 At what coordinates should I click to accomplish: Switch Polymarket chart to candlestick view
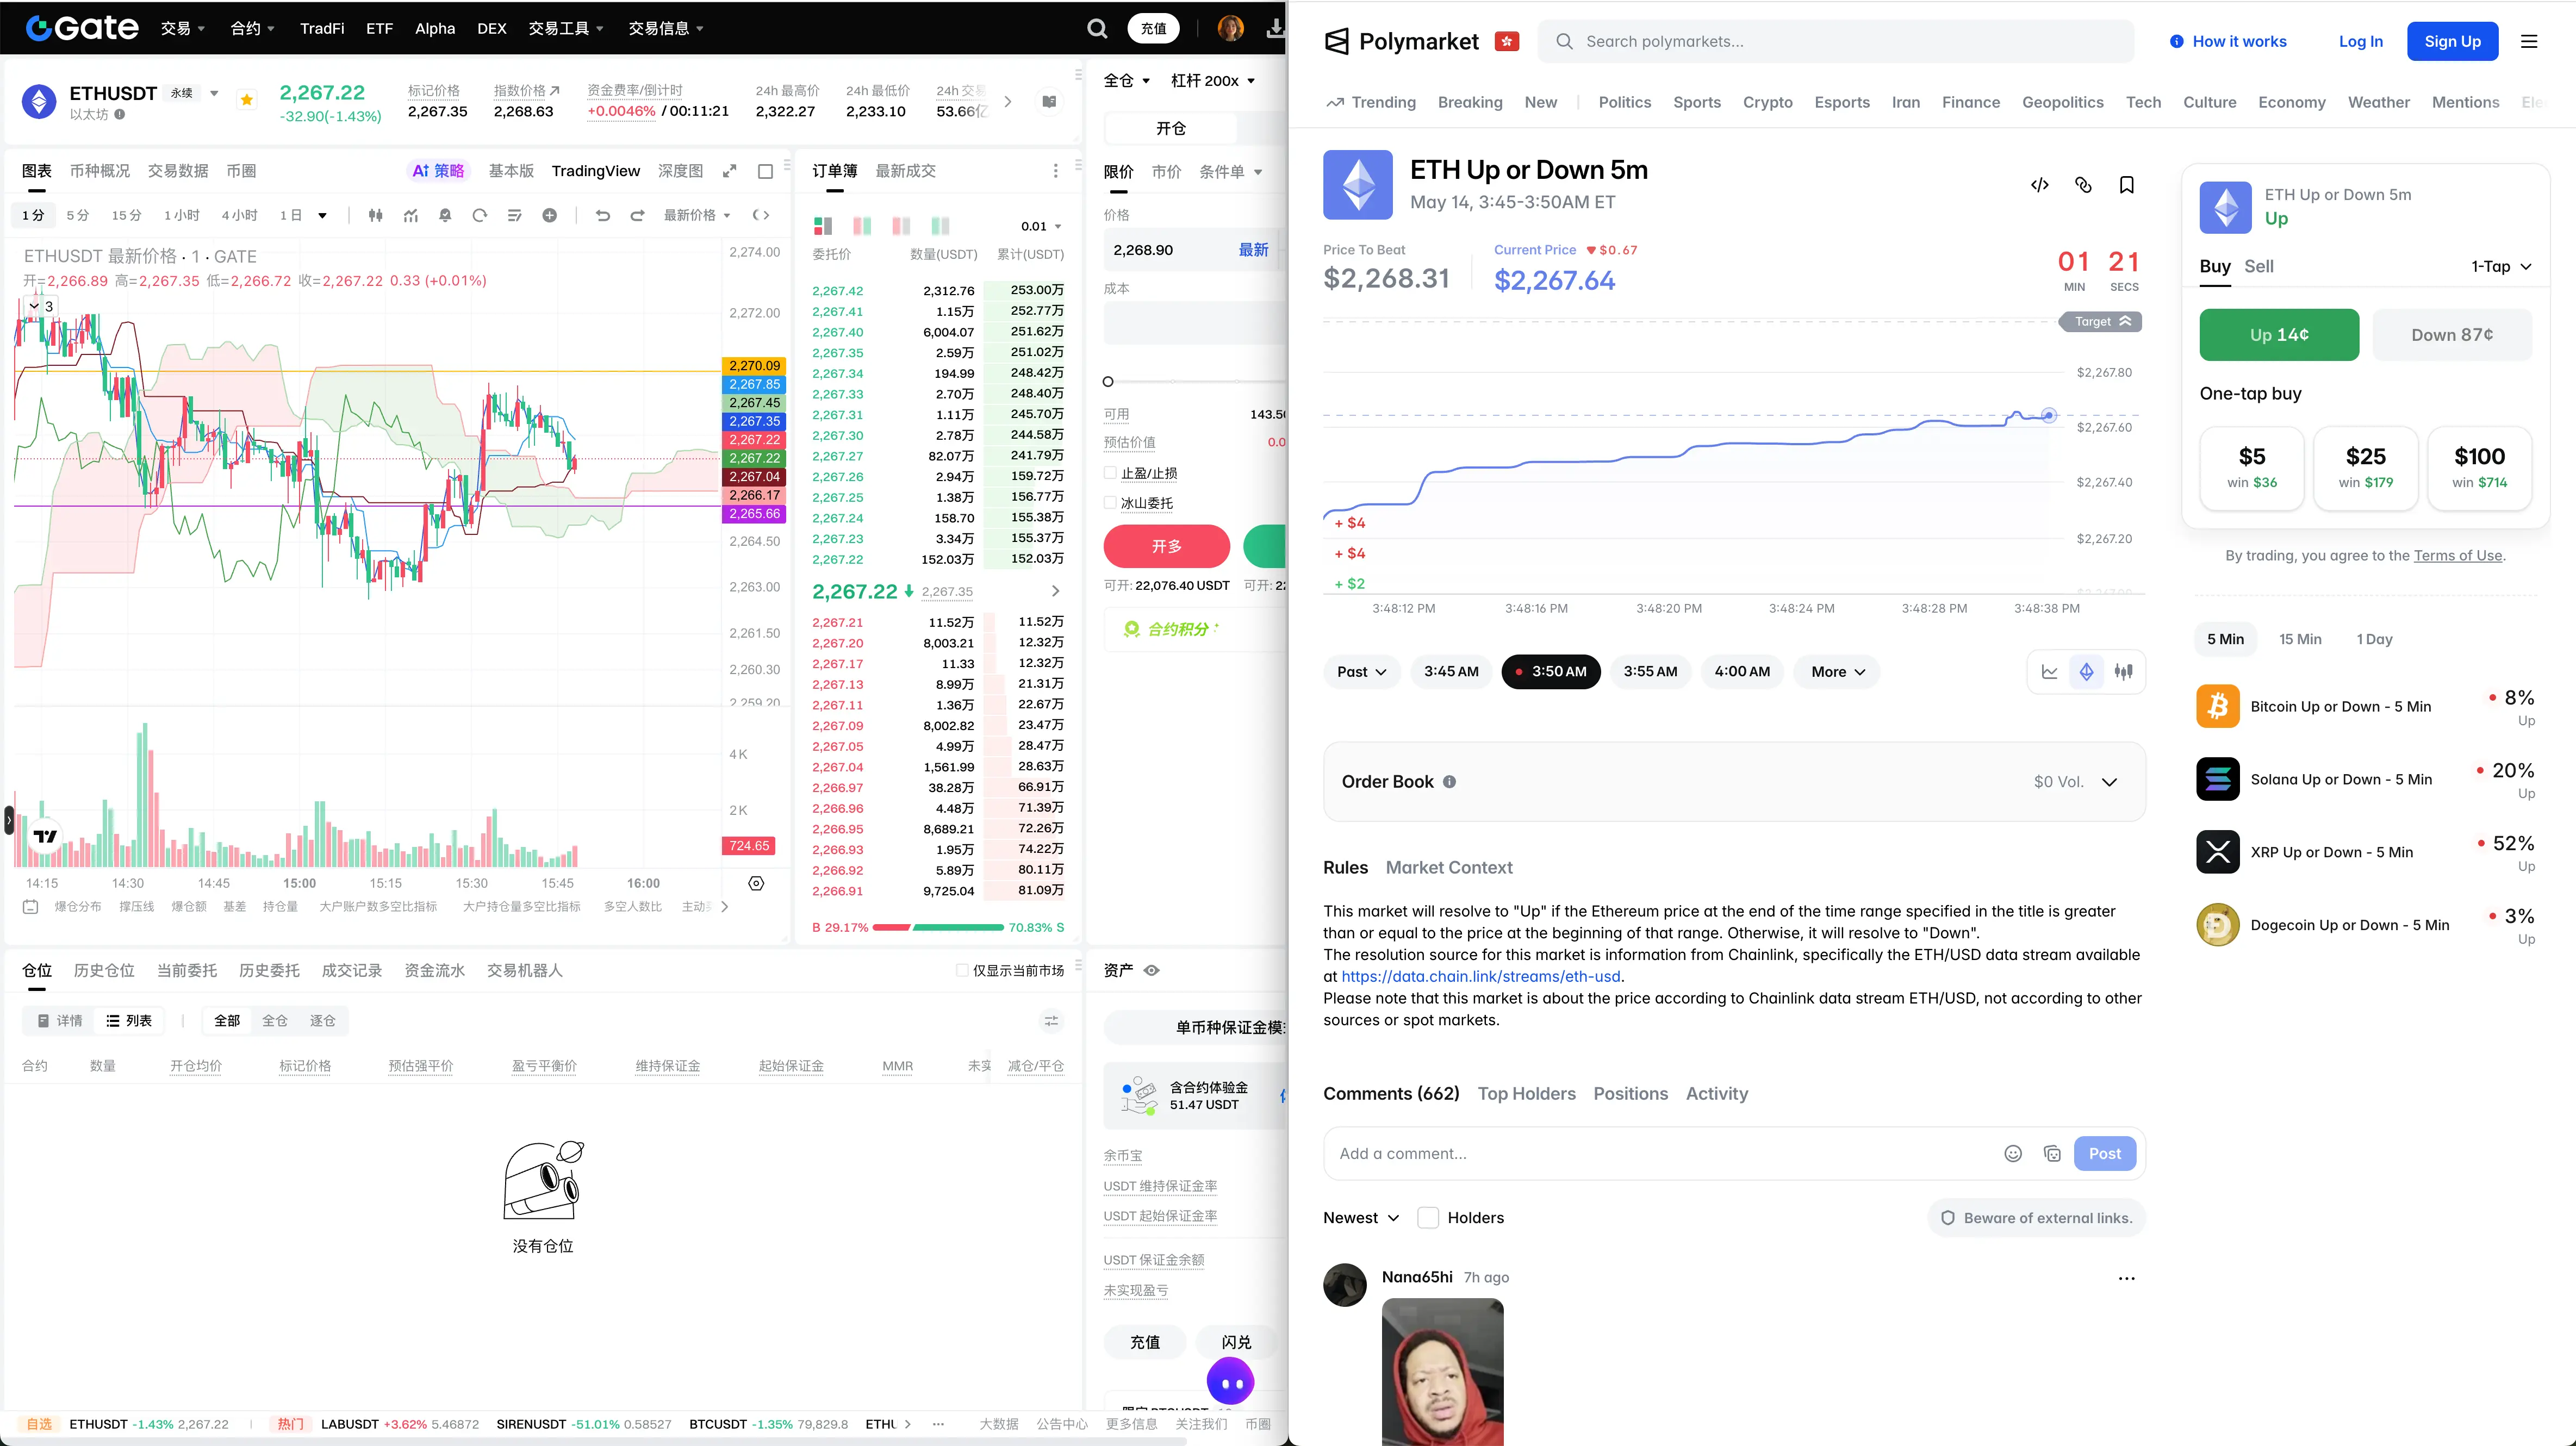tap(2124, 672)
